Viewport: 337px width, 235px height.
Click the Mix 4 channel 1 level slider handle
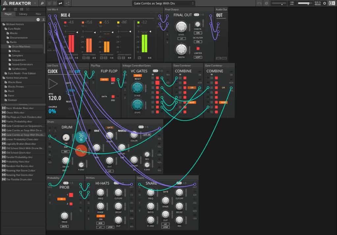[77, 32]
